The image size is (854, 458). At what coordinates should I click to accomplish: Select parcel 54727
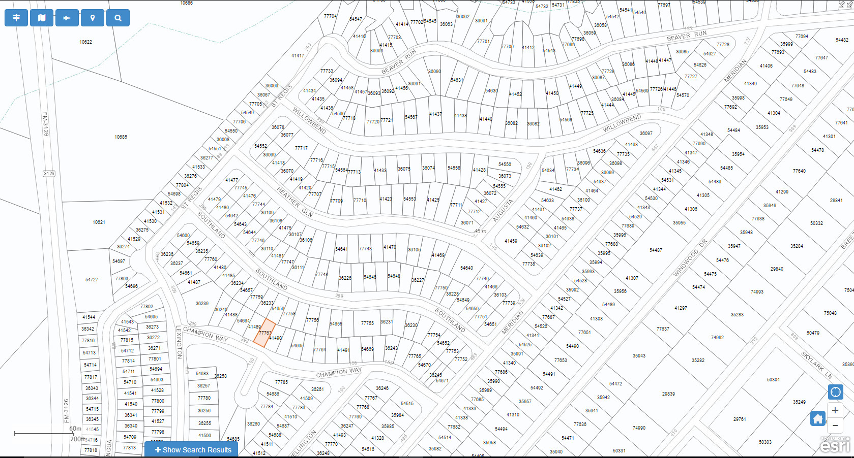click(92, 280)
